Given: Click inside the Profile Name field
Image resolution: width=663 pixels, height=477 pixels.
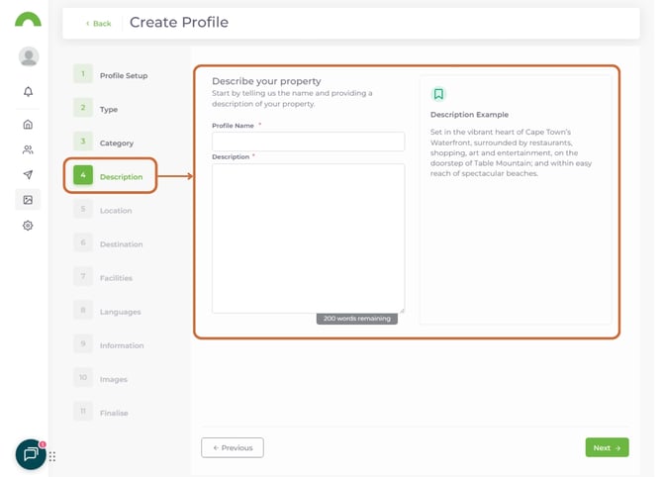Looking at the screenshot, I should 308,142.
